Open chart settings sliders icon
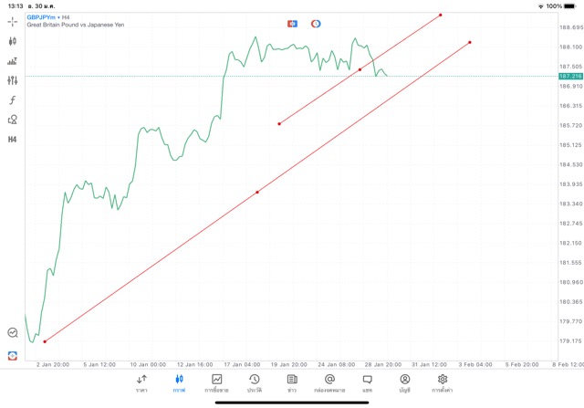 pyautogui.click(x=12, y=80)
